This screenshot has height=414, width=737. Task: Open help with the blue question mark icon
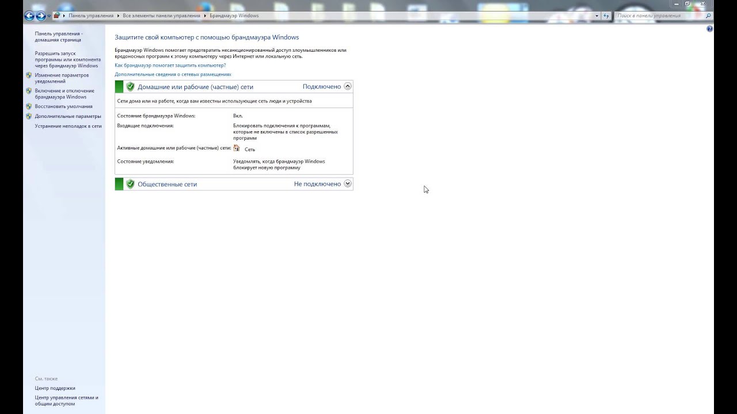point(709,29)
